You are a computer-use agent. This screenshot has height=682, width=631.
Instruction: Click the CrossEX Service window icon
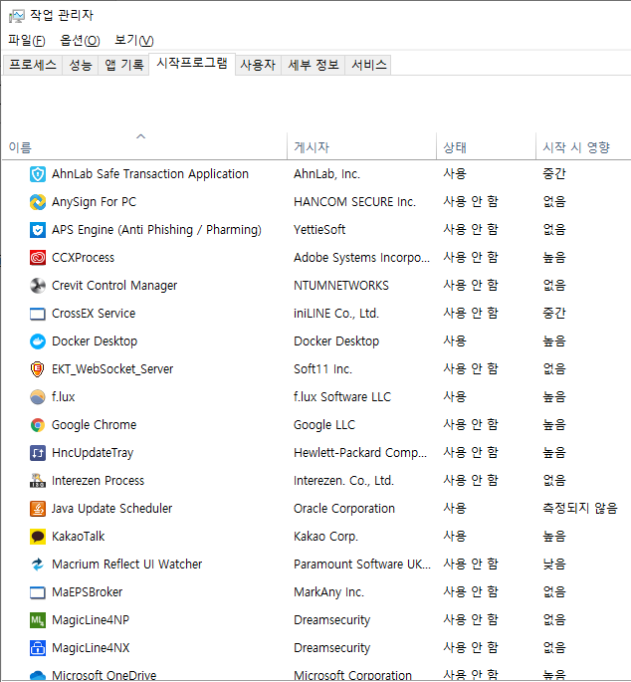[x=38, y=314]
